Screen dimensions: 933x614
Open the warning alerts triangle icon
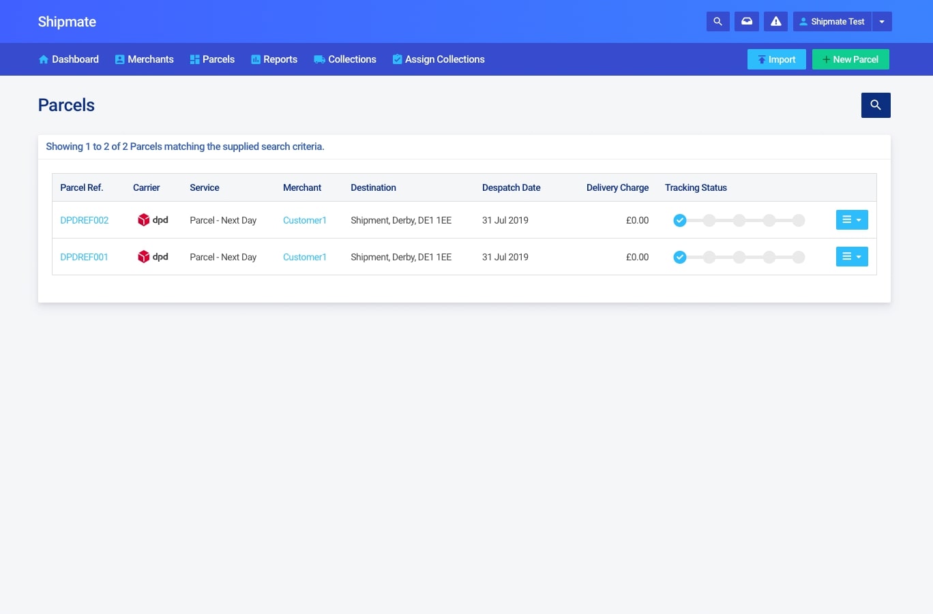(x=776, y=22)
